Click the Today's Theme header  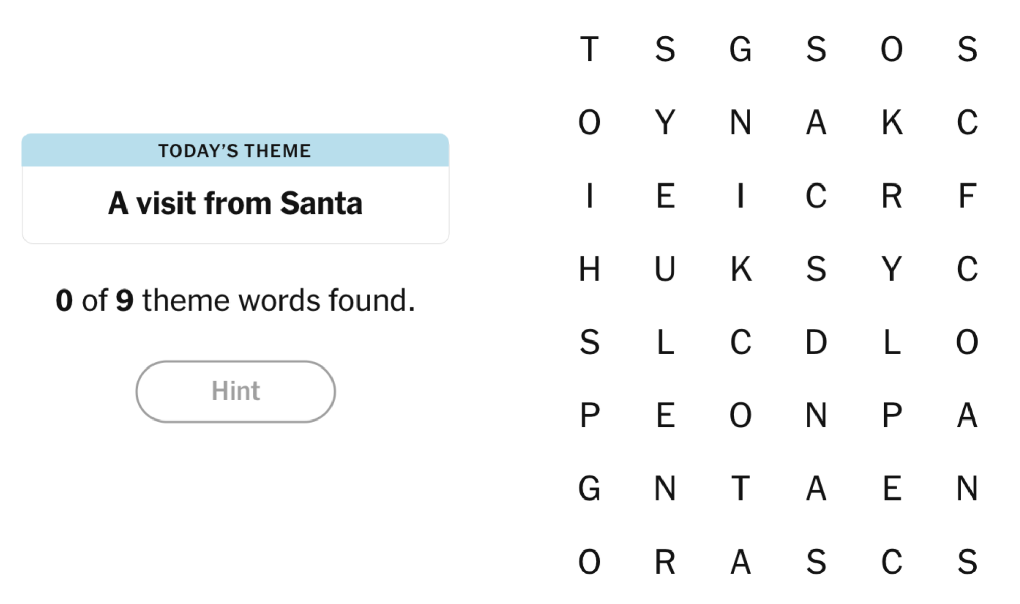(235, 150)
